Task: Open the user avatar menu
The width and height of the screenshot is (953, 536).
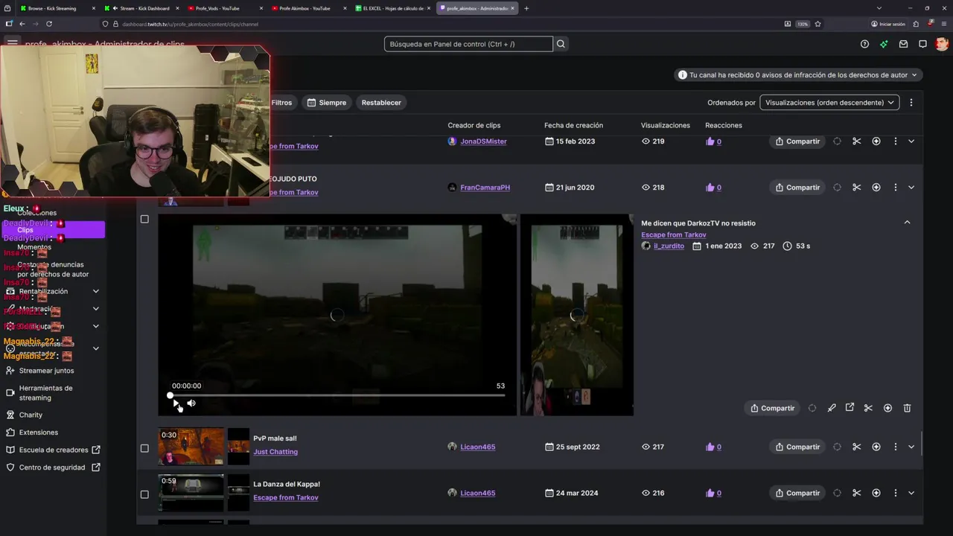Action: point(942,44)
